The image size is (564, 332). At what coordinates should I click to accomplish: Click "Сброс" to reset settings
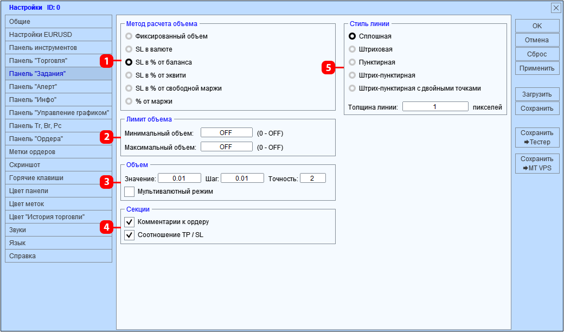coord(537,54)
